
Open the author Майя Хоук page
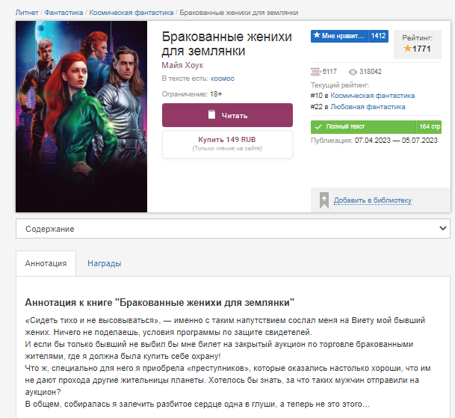tap(182, 65)
